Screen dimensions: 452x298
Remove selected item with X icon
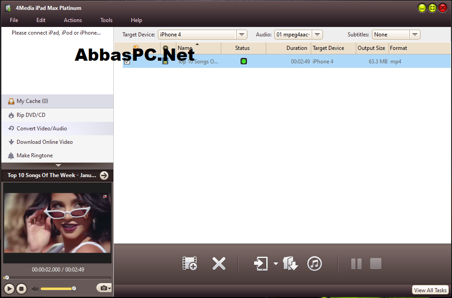click(219, 263)
